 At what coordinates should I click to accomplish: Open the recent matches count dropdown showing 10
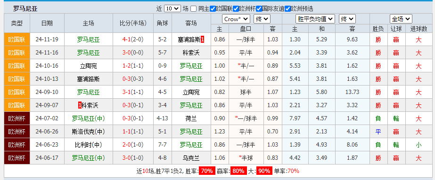tap(172, 8)
